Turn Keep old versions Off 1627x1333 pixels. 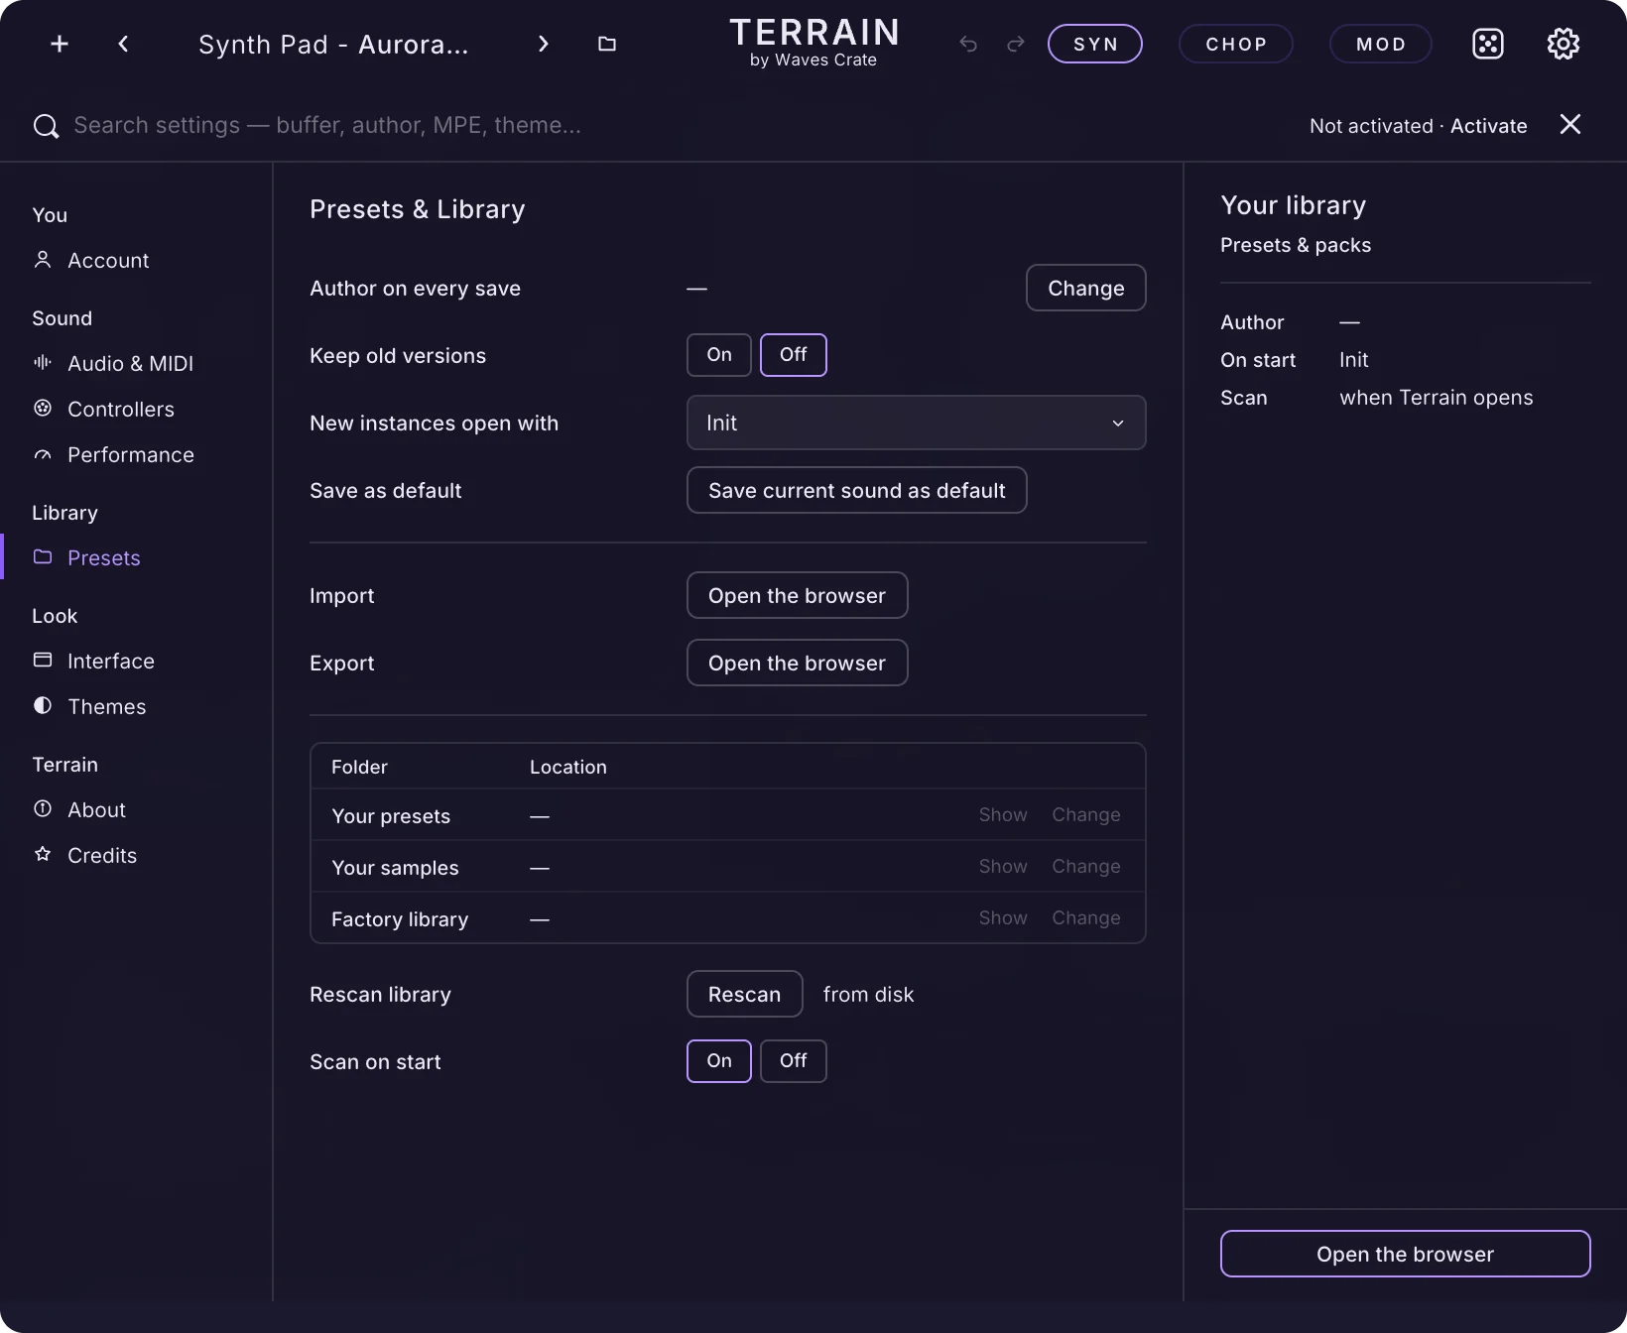click(794, 355)
